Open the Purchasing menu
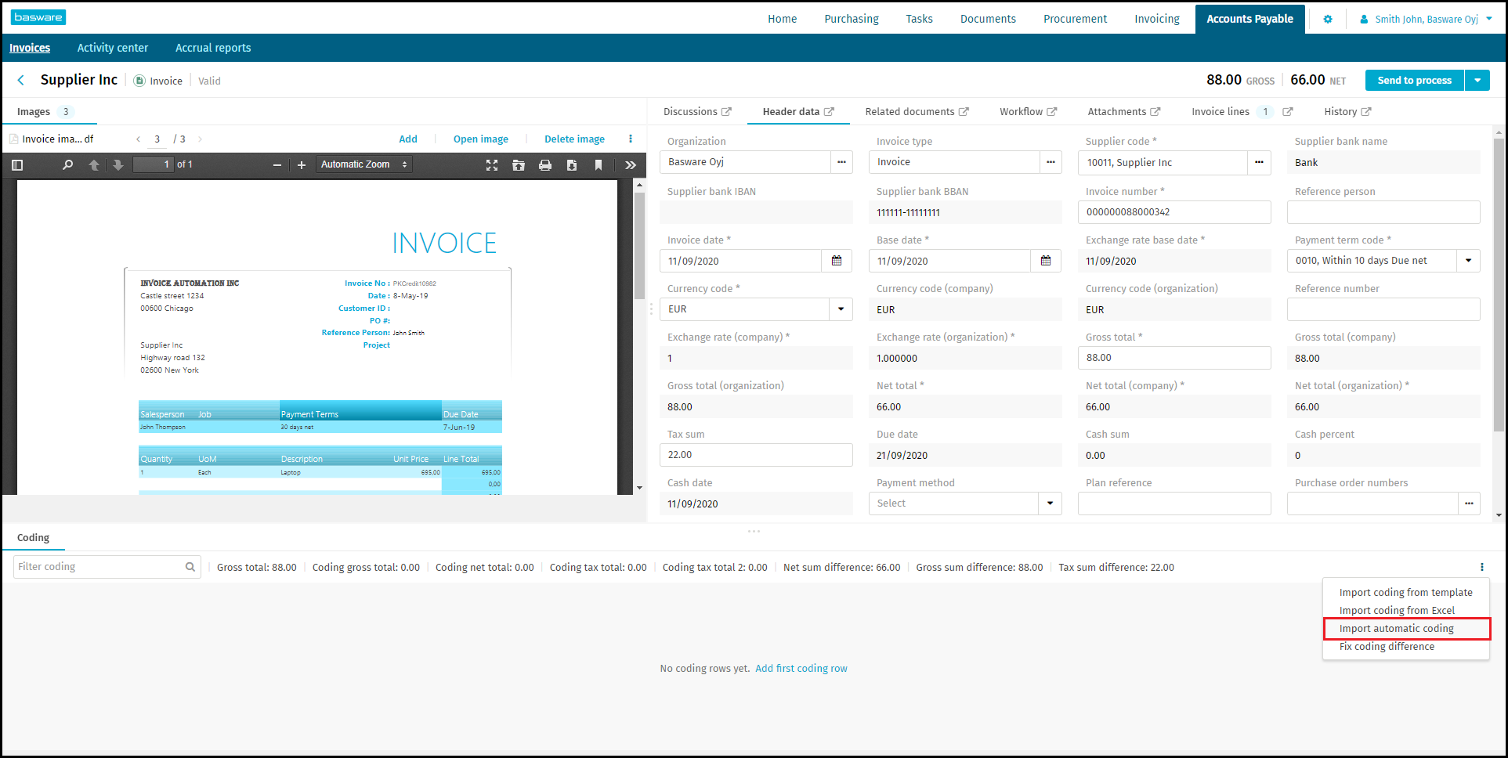 (852, 19)
